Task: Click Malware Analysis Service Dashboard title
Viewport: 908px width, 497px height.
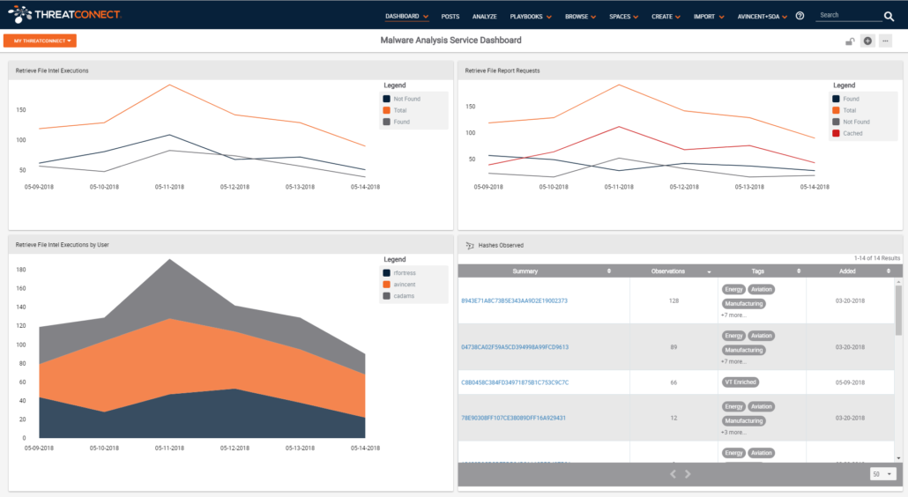Action: tap(450, 40)
